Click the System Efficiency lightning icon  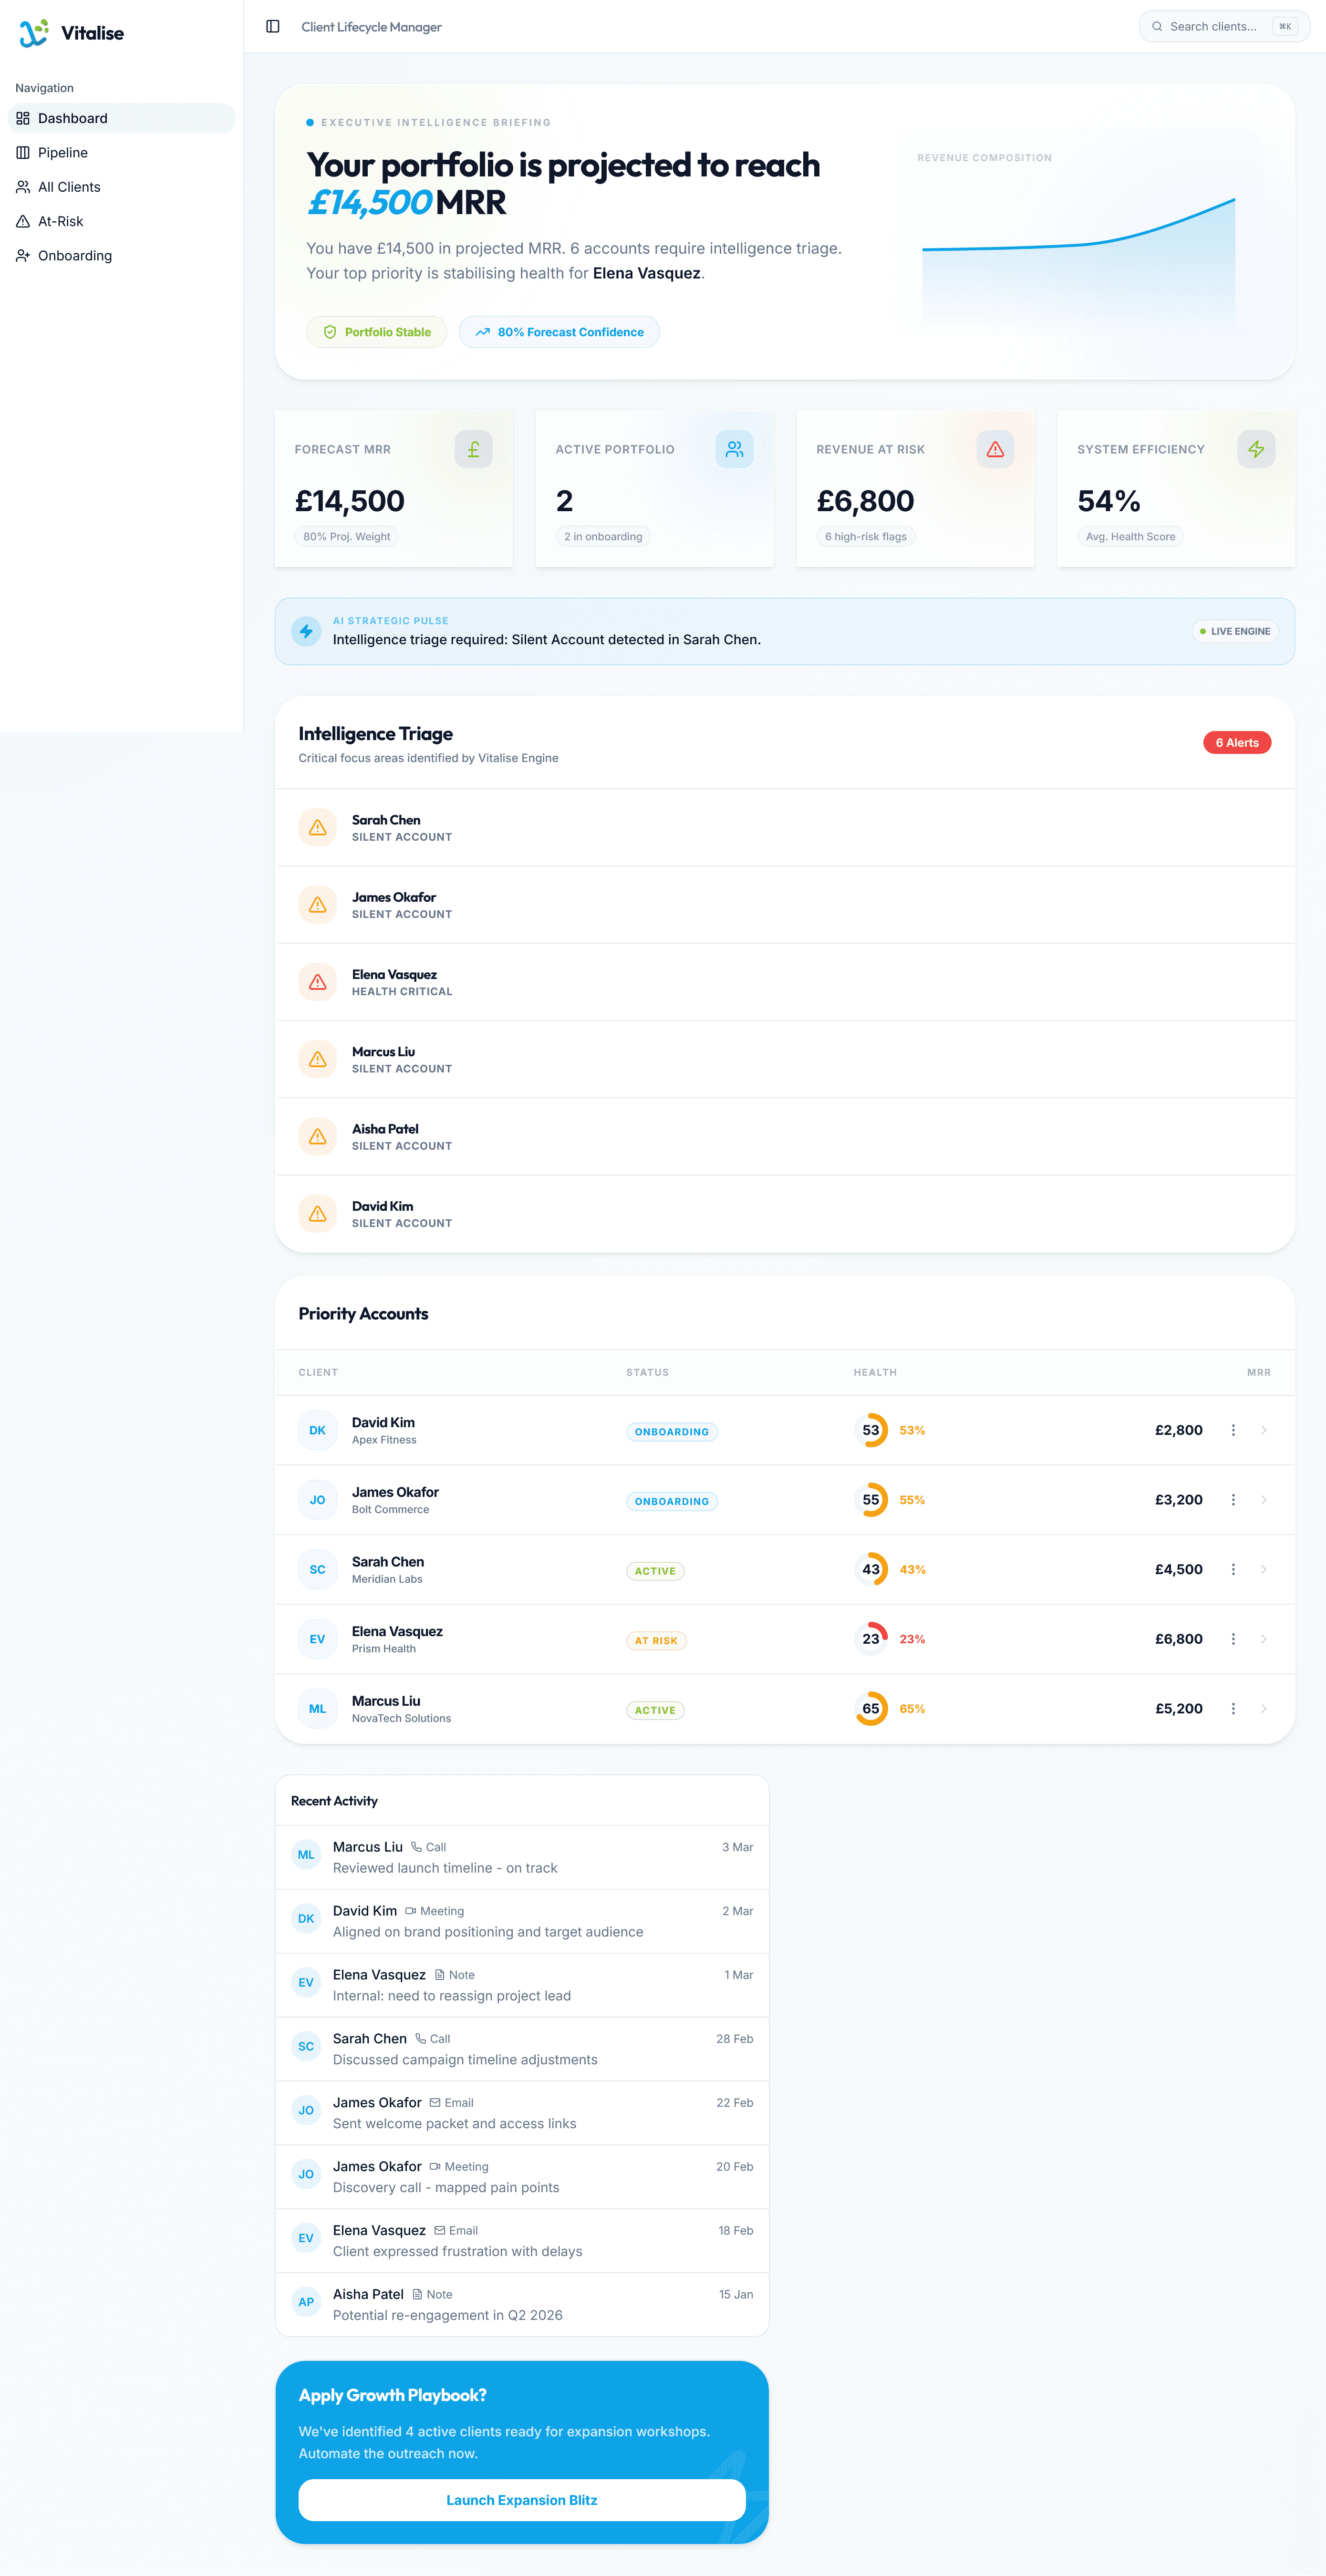point(1256,449)
